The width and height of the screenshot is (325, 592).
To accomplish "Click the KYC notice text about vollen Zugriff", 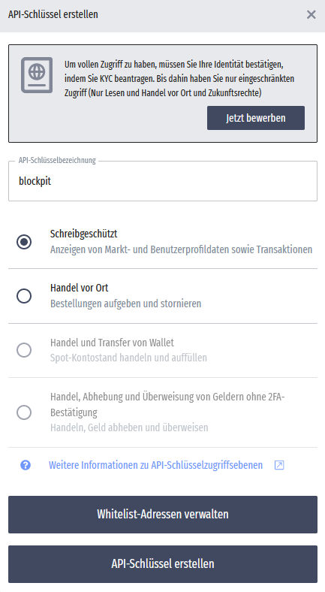I will coord(179,79).
